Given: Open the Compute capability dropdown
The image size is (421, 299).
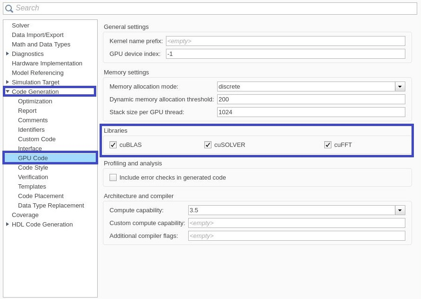Looking at the screenshot, I should tap(400, 210).
